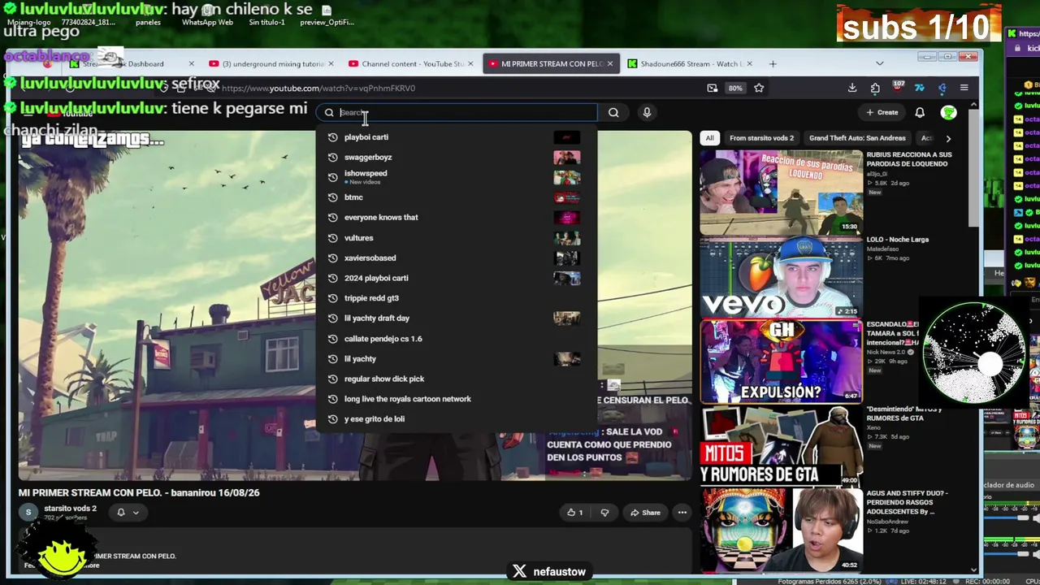Image resolution: width=1040 pixels, height=585 pixels.
Task: Choose everyone knows that suggestion
Action: pyautogui.click(x=457, y=217)
